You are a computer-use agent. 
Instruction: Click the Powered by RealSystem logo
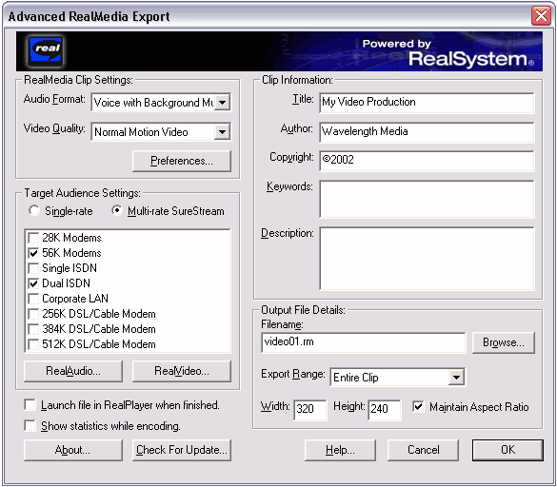(x=448, y=52)
